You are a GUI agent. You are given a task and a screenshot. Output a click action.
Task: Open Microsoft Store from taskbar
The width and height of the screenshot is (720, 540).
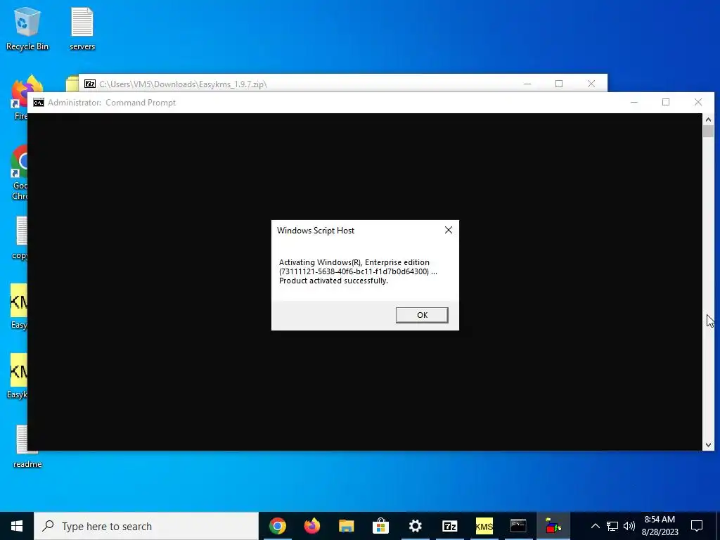click(x=380, y=526)
